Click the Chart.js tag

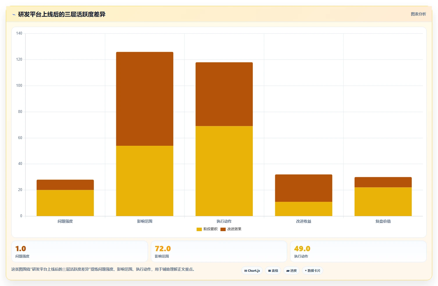pyautogui.click(x=252, y=271)
